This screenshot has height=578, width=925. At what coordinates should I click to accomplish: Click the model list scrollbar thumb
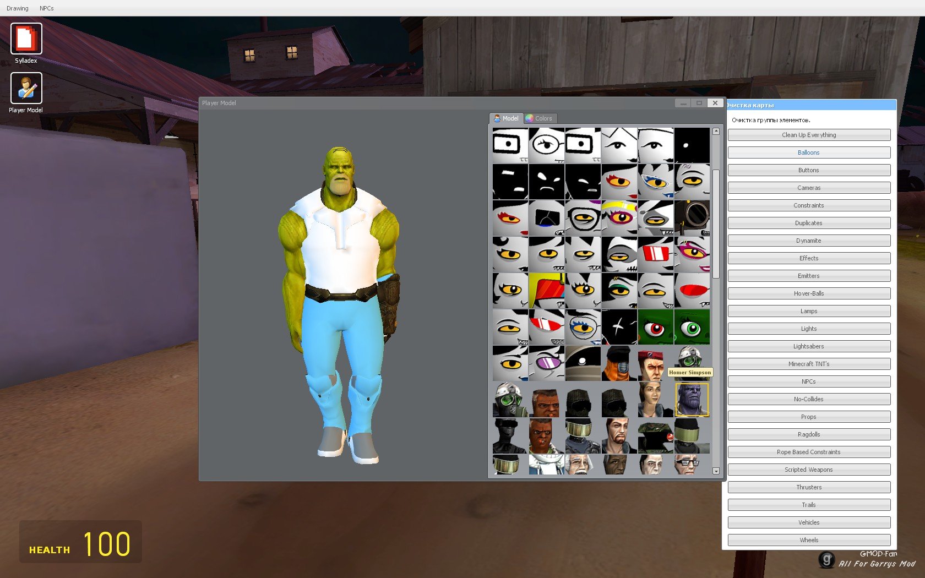coord(716,224)
